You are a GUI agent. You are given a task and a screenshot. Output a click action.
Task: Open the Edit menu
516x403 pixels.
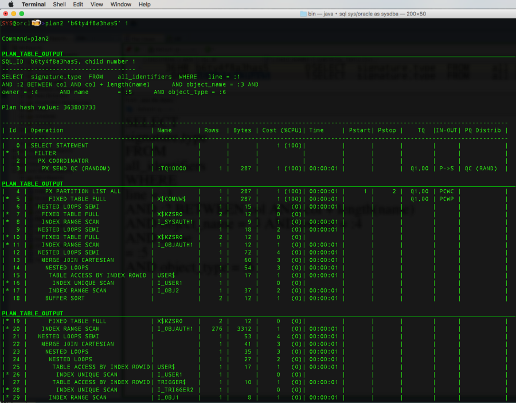point(78,4)
